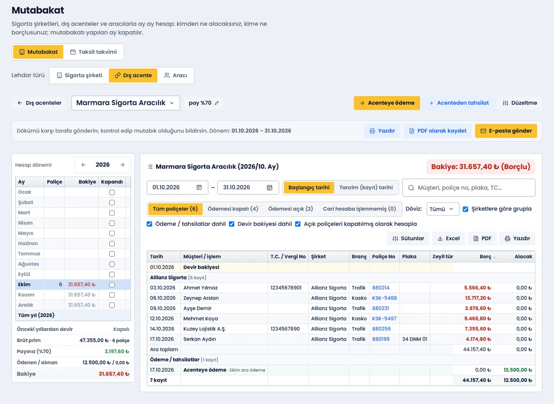Go back to Dış acenteler
The image size is (554, 404).
pyautogui.click(x=39, y=103)
